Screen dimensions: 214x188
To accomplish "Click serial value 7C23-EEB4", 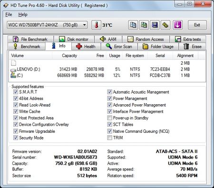I will pos(160,69).
